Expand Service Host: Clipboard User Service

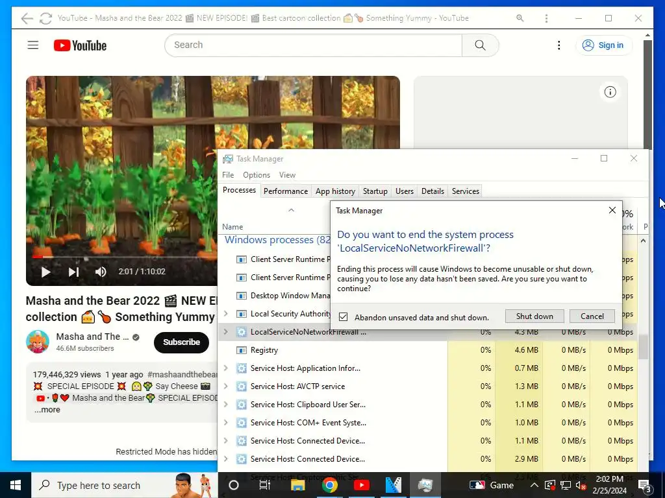coord(225,405)
